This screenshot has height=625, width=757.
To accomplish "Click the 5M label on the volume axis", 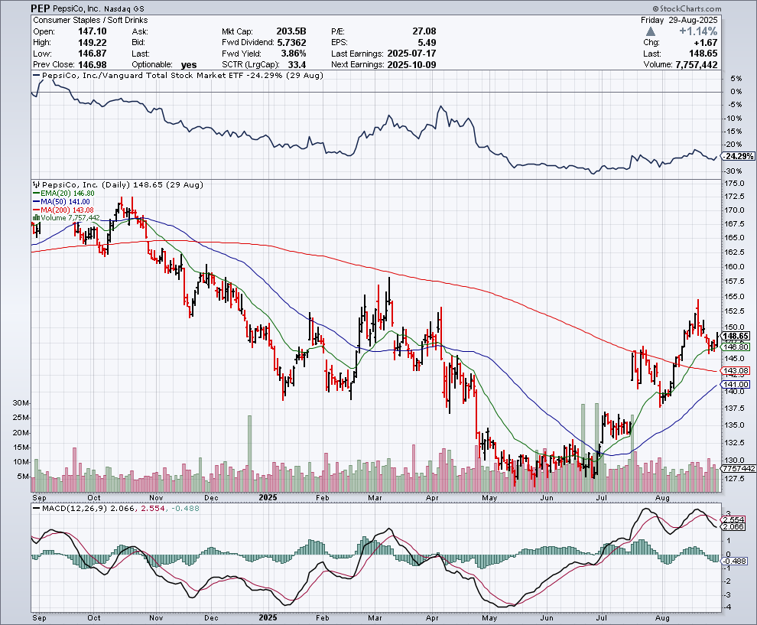I will 23,477.
